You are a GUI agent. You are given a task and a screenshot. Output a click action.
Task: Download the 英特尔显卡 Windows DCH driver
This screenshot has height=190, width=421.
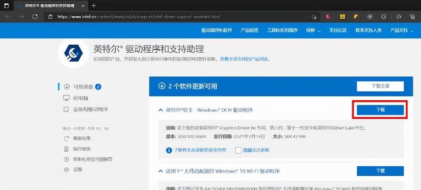coord(380,110)
